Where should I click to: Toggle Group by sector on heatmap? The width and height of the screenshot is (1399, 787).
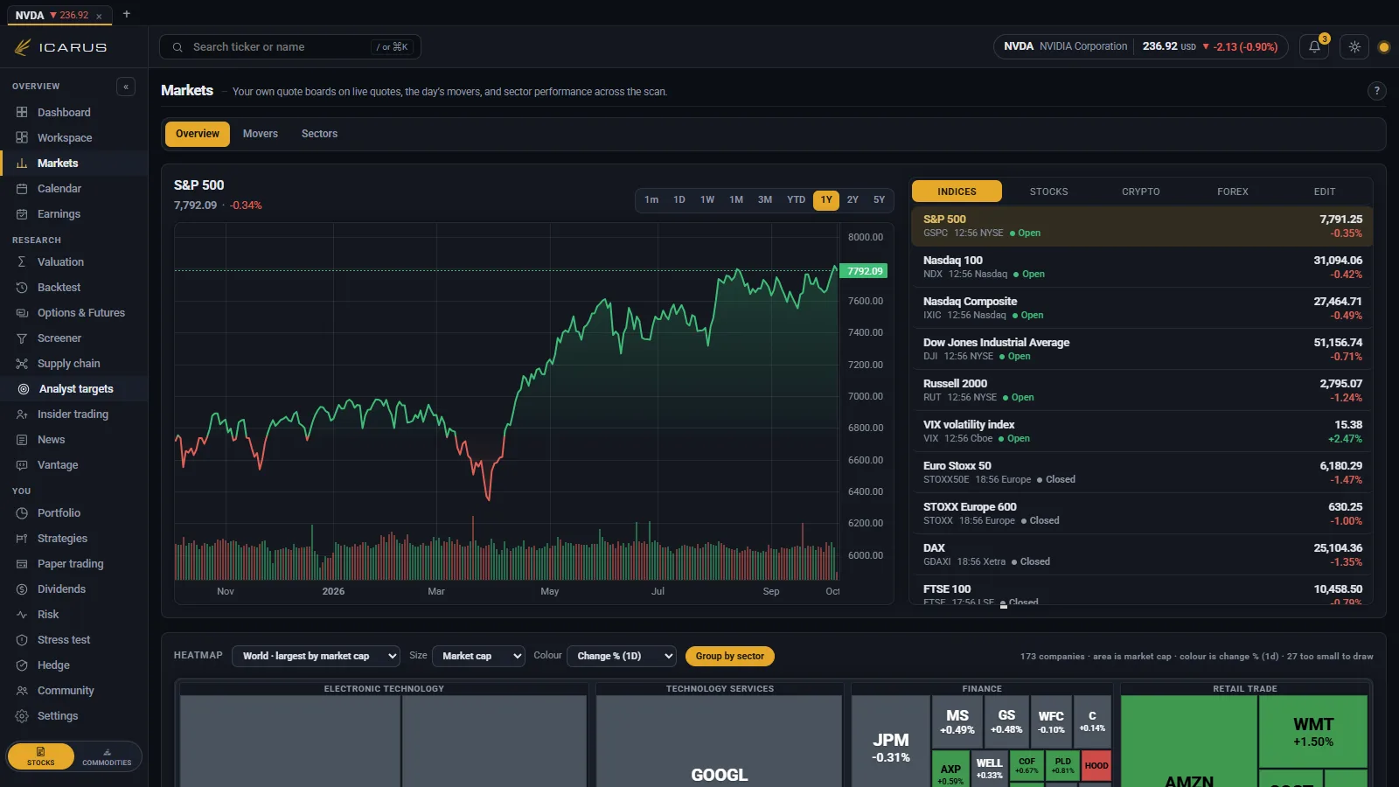tap(730, 656)
